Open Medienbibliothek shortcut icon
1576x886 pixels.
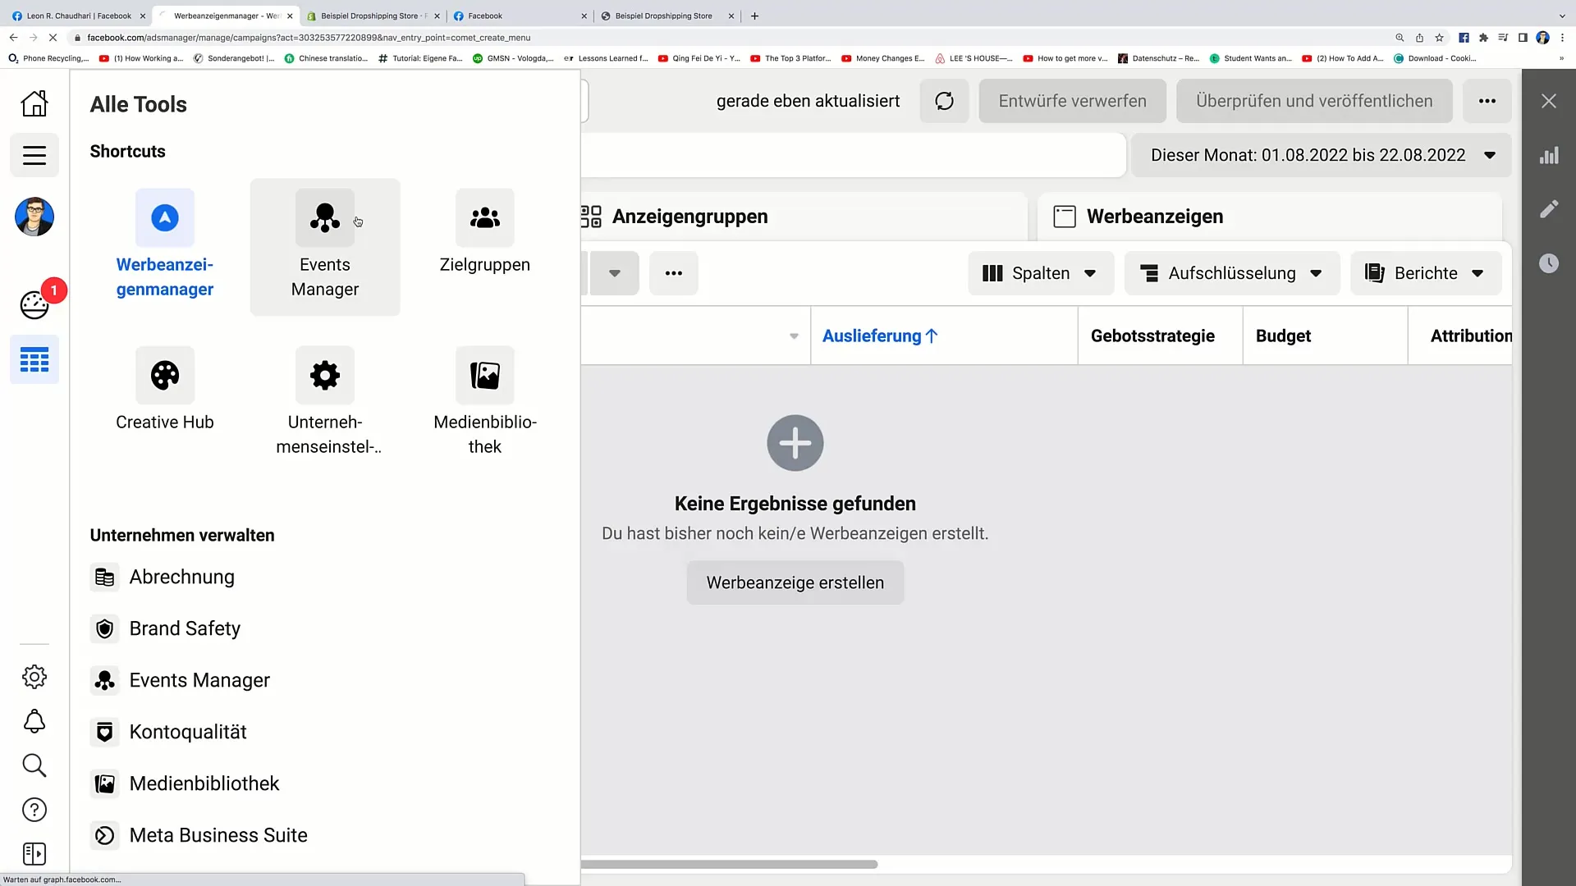pyautogui.click(x=485, y=376)
